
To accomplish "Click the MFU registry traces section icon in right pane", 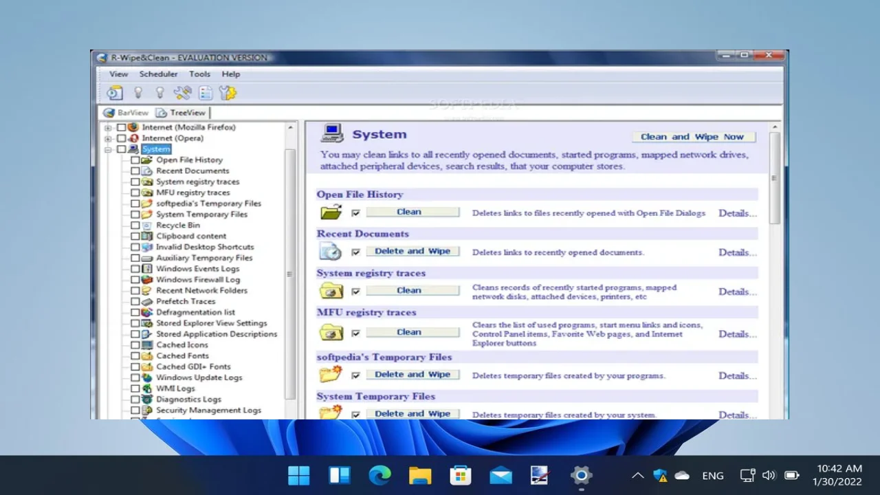I will [331, 333].
